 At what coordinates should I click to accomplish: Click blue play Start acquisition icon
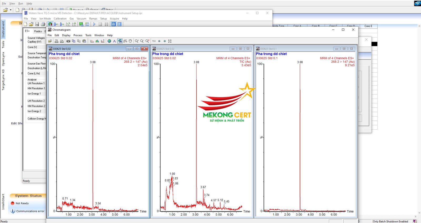94,24
